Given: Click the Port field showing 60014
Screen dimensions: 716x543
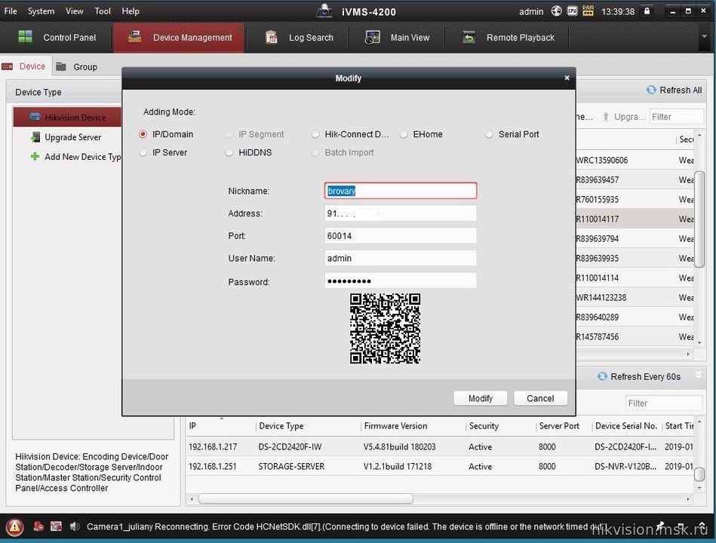Looking at the screenshot, I should (x=401, y=235).
